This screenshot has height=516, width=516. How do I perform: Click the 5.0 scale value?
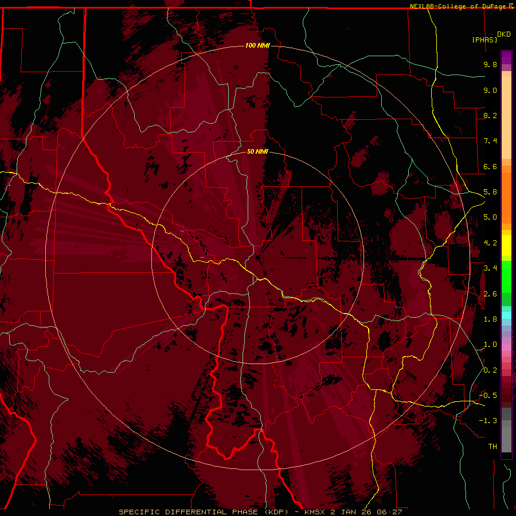(490, 217)
